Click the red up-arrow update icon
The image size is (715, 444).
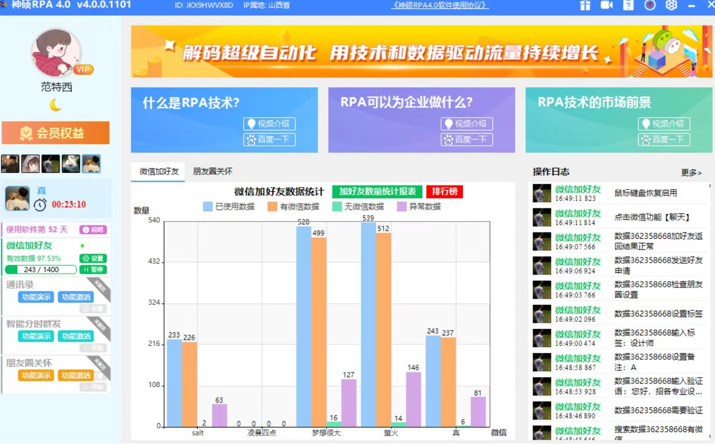point(650,5)
